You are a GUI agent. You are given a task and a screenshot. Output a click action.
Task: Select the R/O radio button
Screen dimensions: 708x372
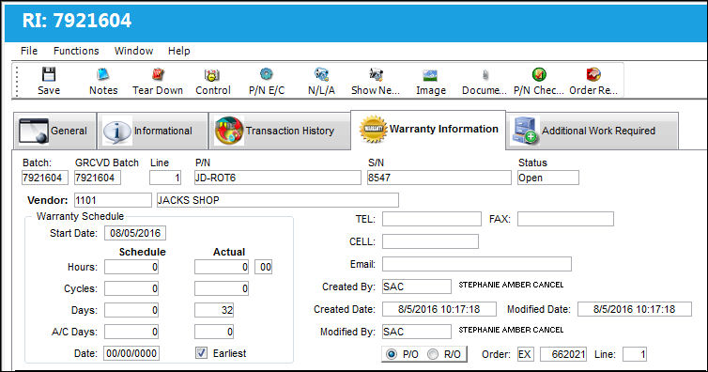(x=433, y=354)
